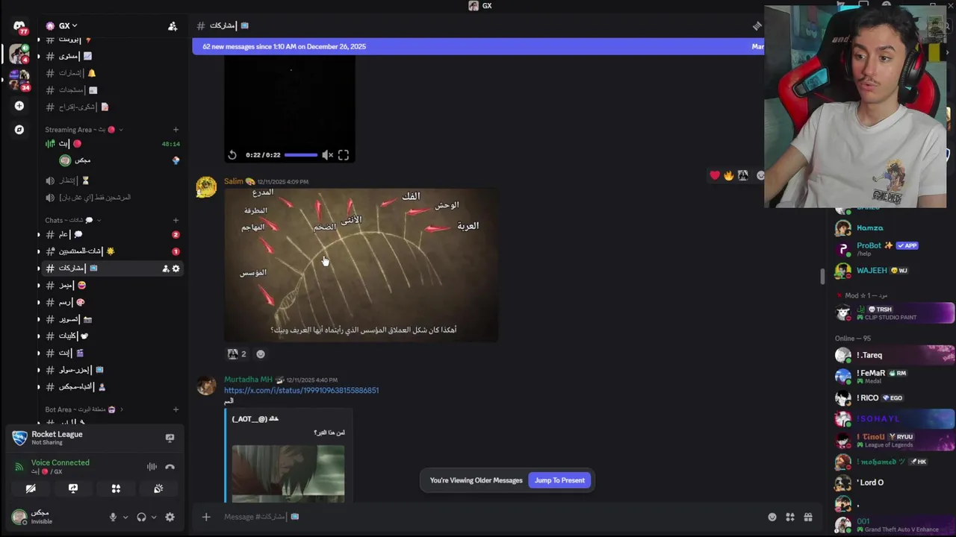Open Salim's attack on titan image

coord(361,266)
